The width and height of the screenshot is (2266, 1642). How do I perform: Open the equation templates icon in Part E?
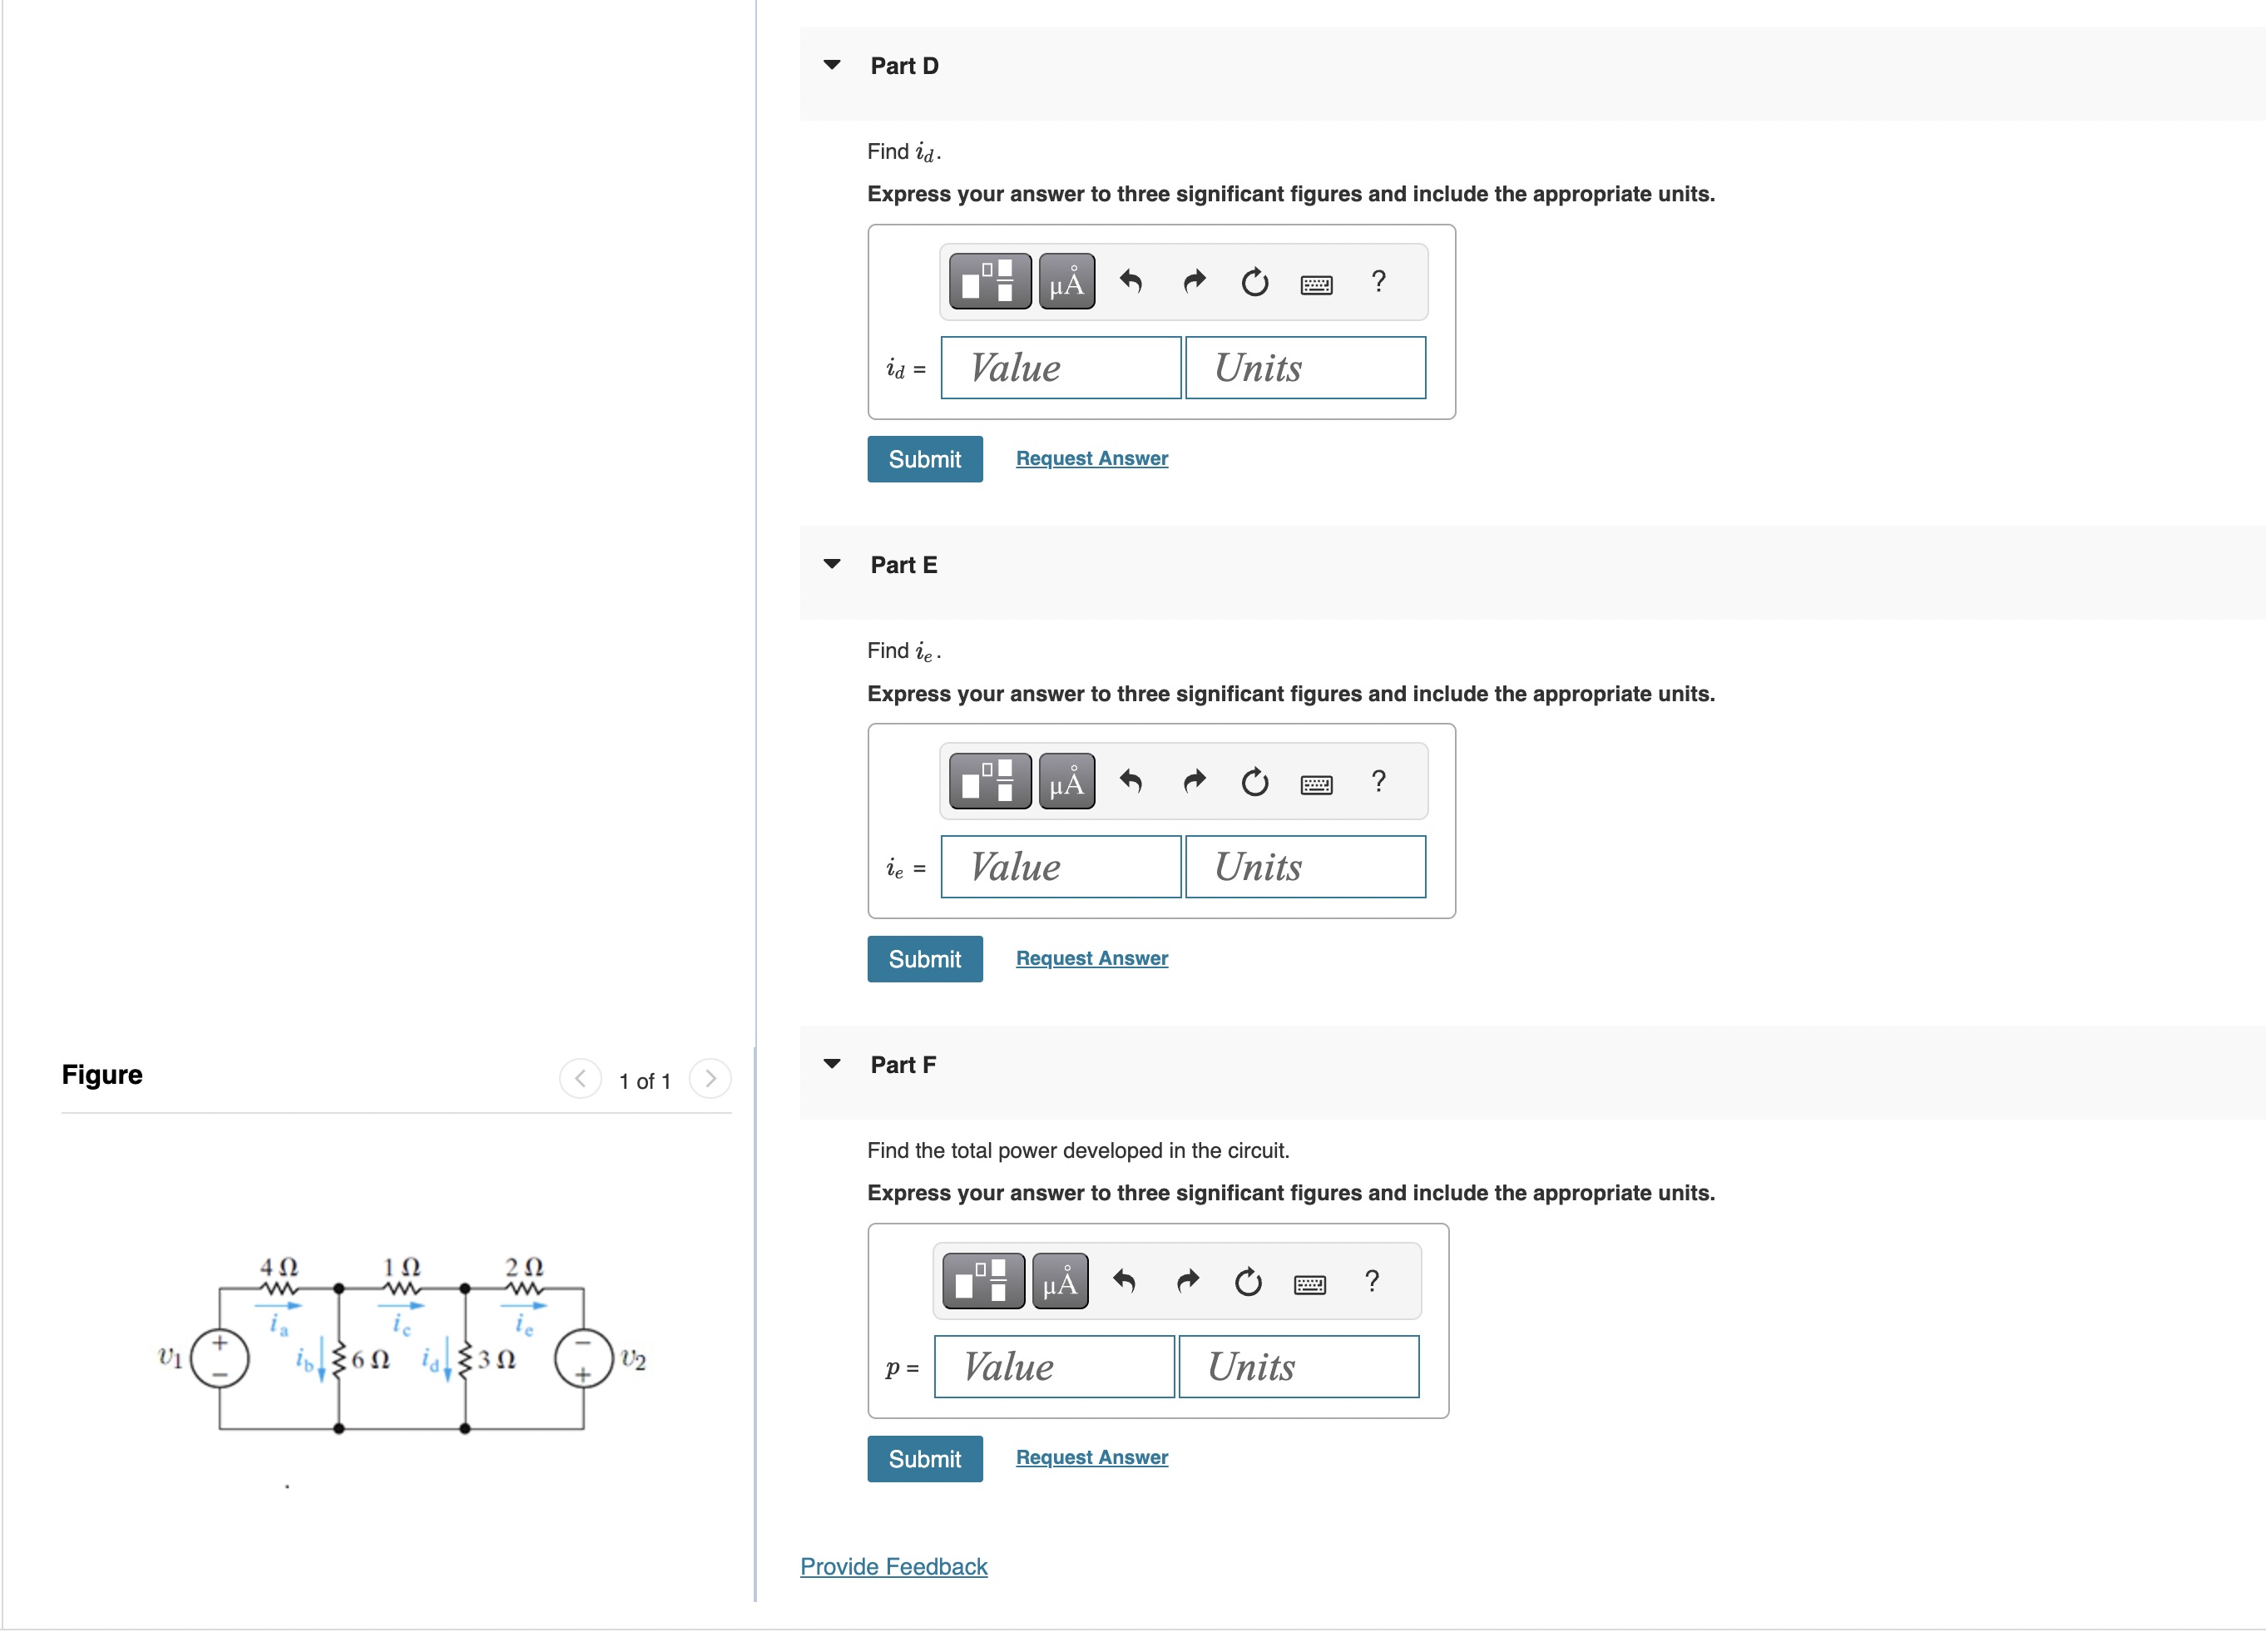pos(988,781)
